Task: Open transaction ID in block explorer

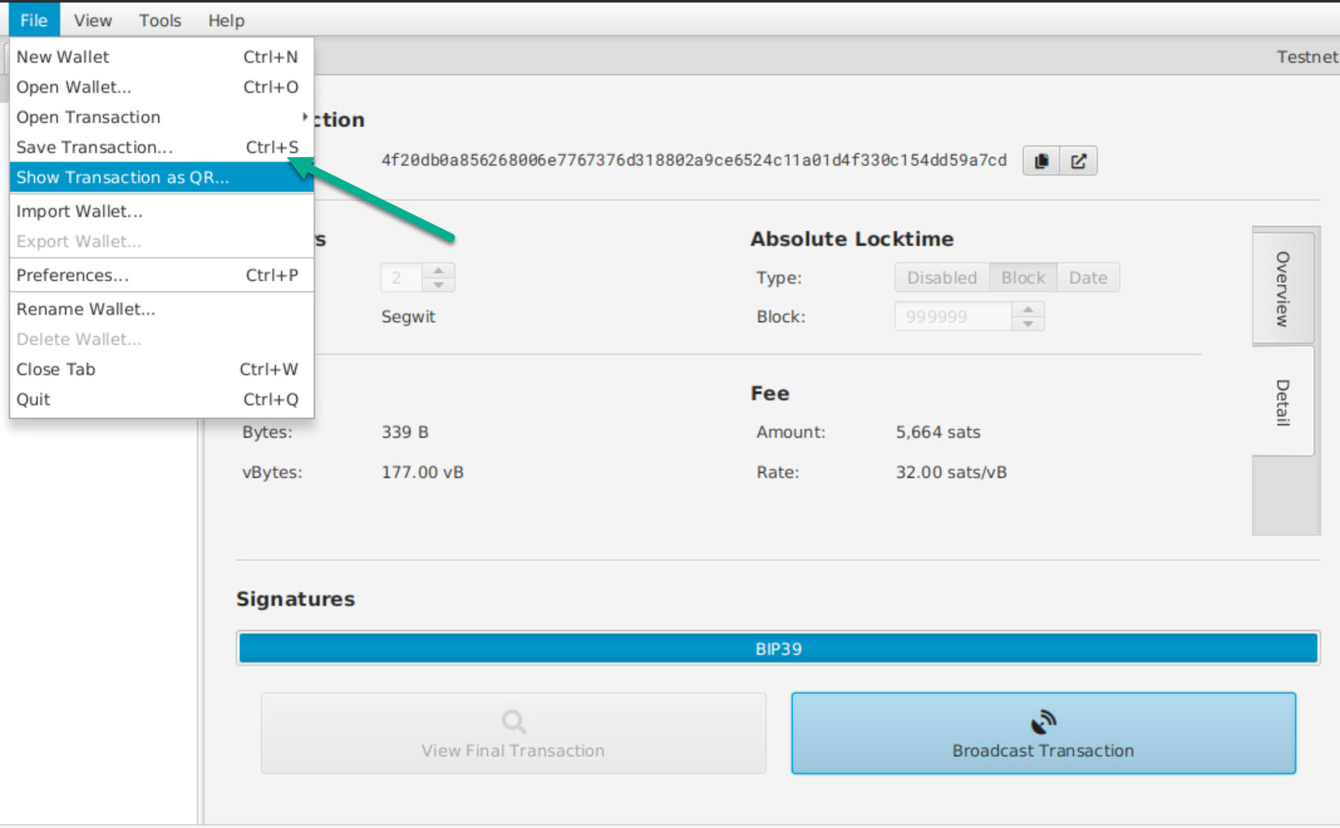Action: (1078, 161)
